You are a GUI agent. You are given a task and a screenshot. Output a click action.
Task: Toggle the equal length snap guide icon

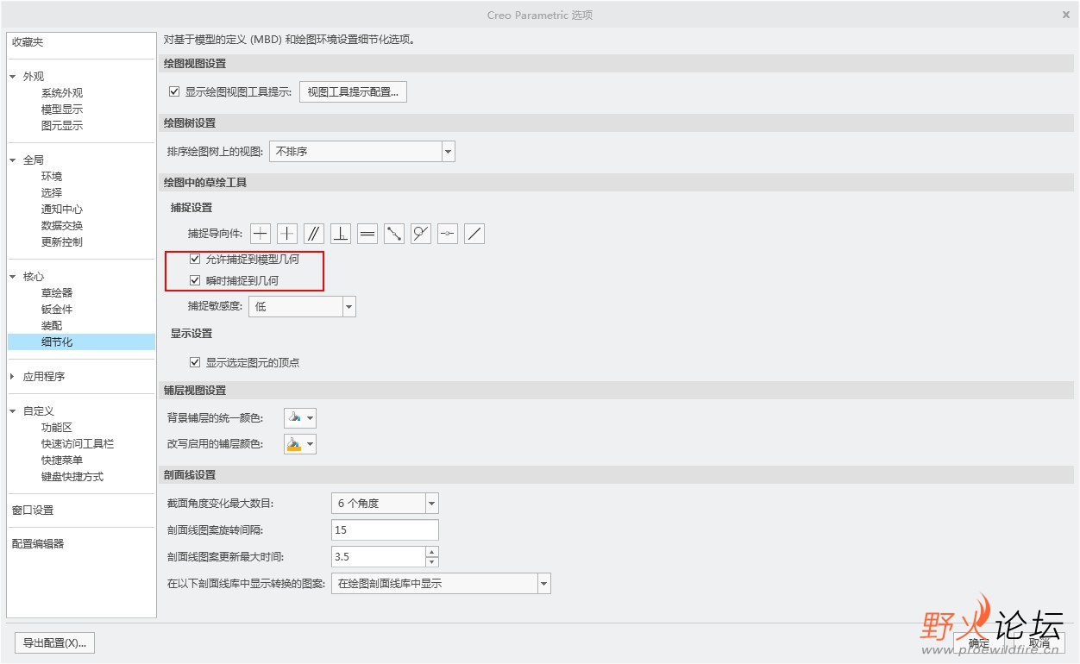(x=367, y=233)
